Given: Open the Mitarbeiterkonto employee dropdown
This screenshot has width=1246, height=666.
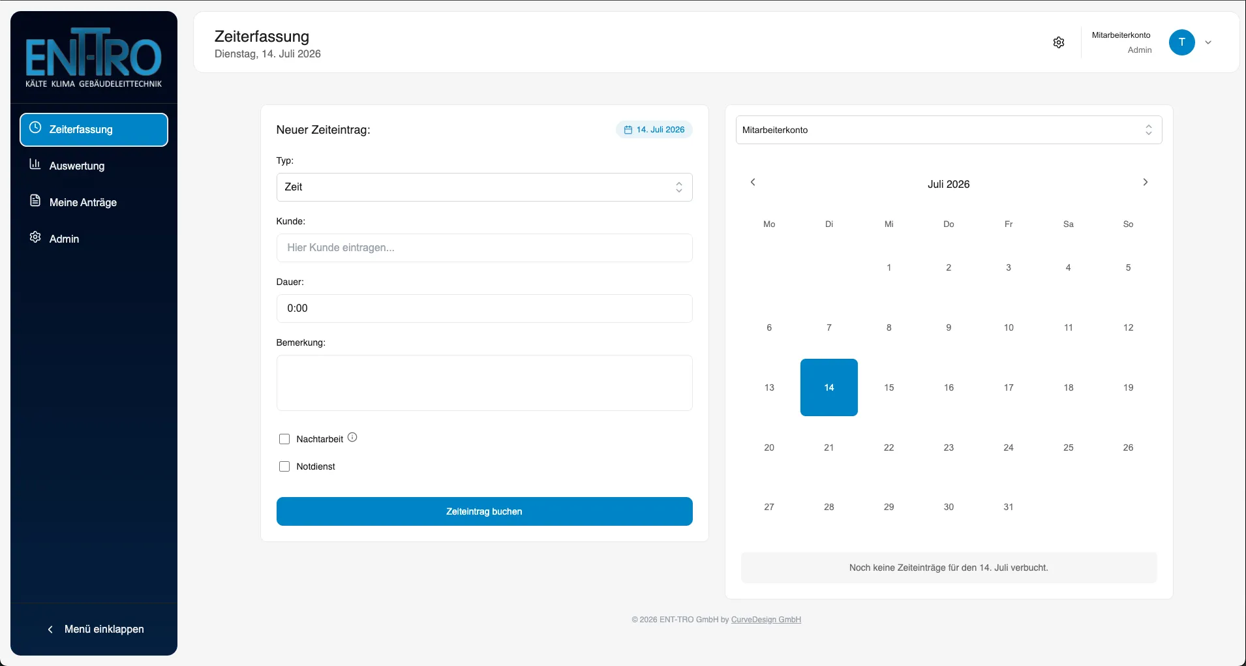Looking at the screenshot, I should (x=949, y=130).
